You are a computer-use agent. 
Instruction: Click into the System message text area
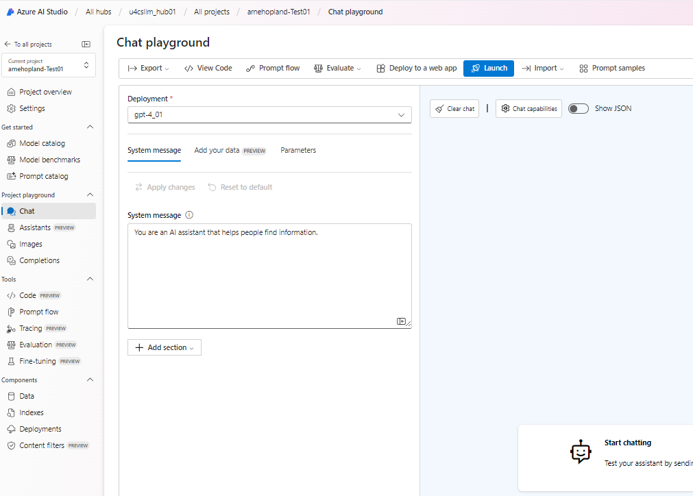point(269,276)
